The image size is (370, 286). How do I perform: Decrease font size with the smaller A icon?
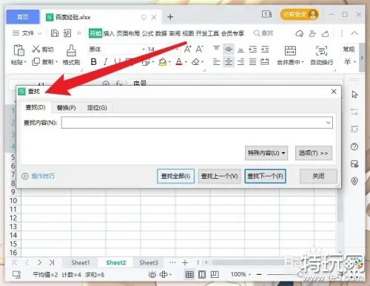pyautogui.click(x=199, y=49)
